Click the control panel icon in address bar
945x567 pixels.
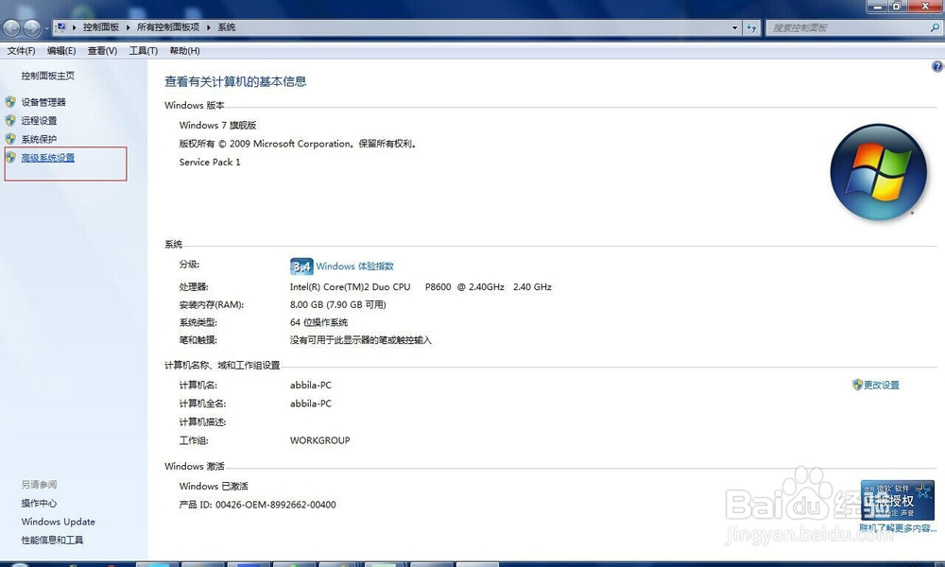click(60, 27)
